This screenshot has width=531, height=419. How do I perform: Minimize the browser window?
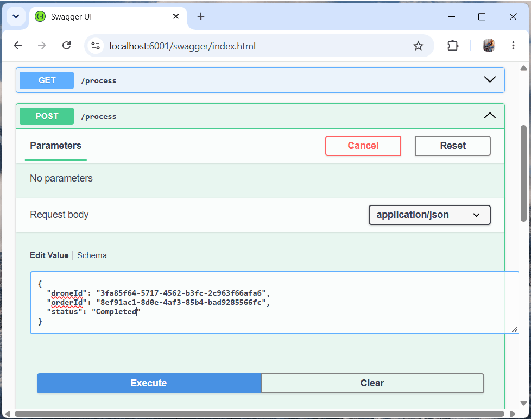point(451,16)
